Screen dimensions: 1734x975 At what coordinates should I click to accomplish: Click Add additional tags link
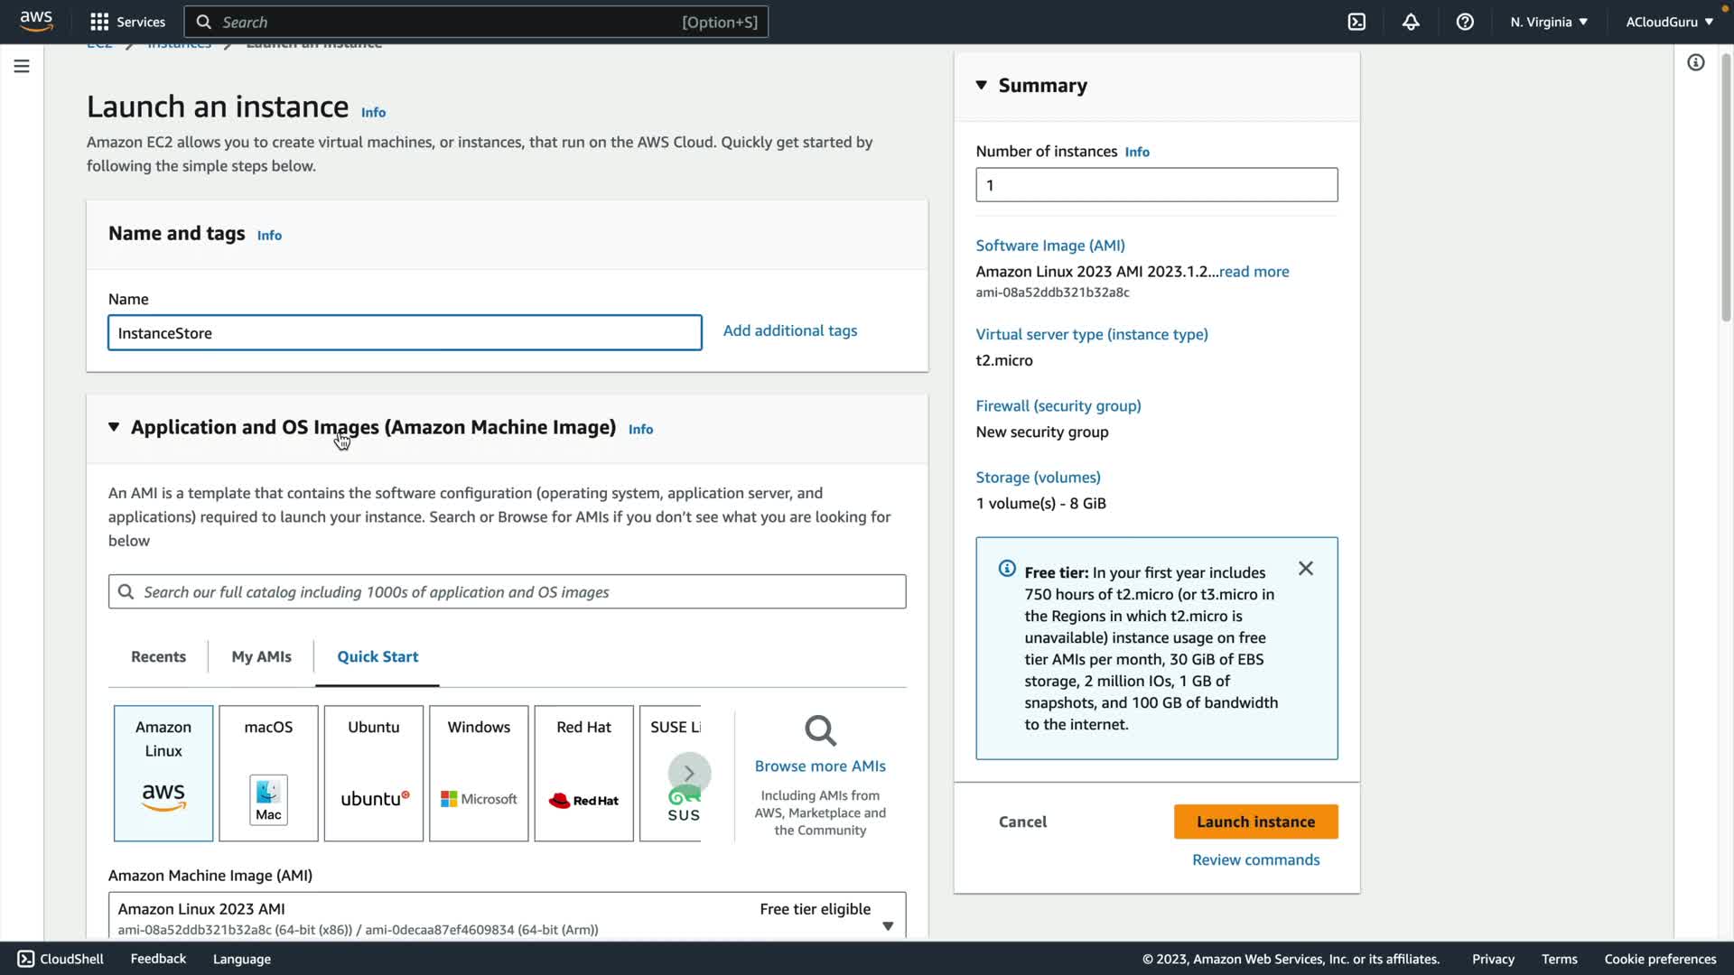pos(789,330)
